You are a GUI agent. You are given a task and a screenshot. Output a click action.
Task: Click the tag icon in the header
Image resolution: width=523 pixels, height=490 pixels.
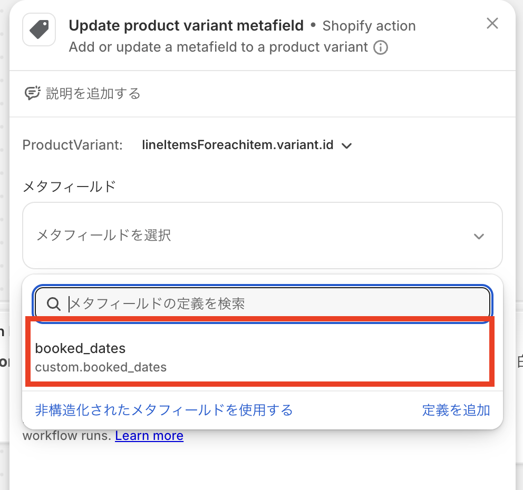pyautogui.click(x=39, y=30)
